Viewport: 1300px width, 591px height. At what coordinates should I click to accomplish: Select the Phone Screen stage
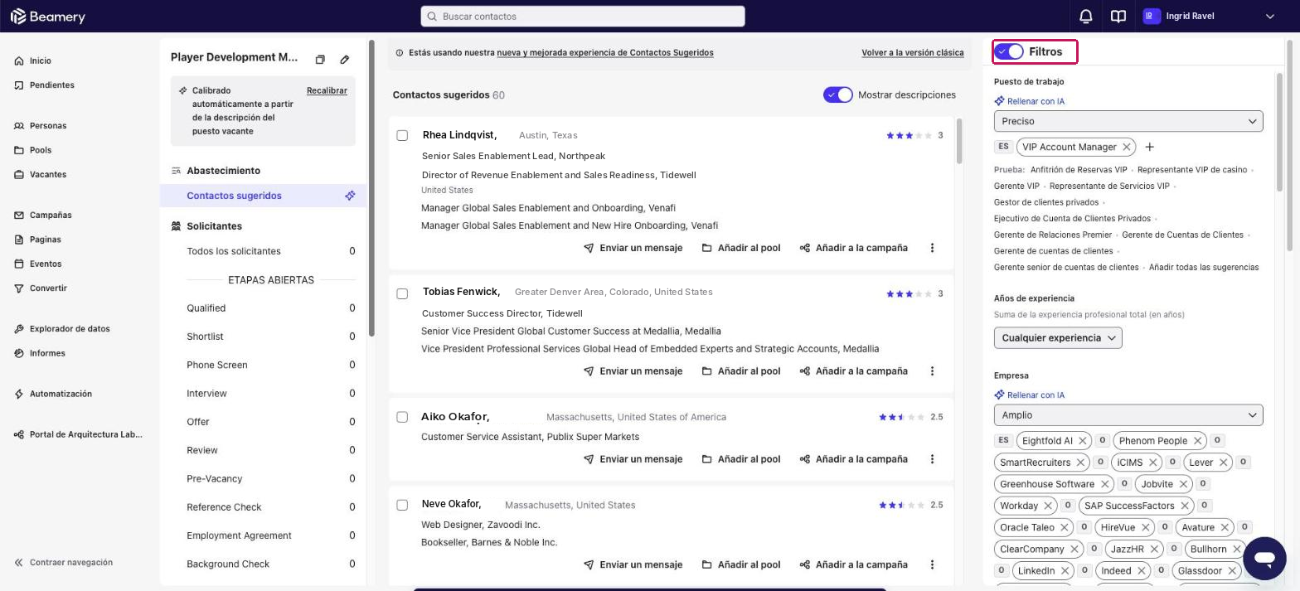pos(270,365)
